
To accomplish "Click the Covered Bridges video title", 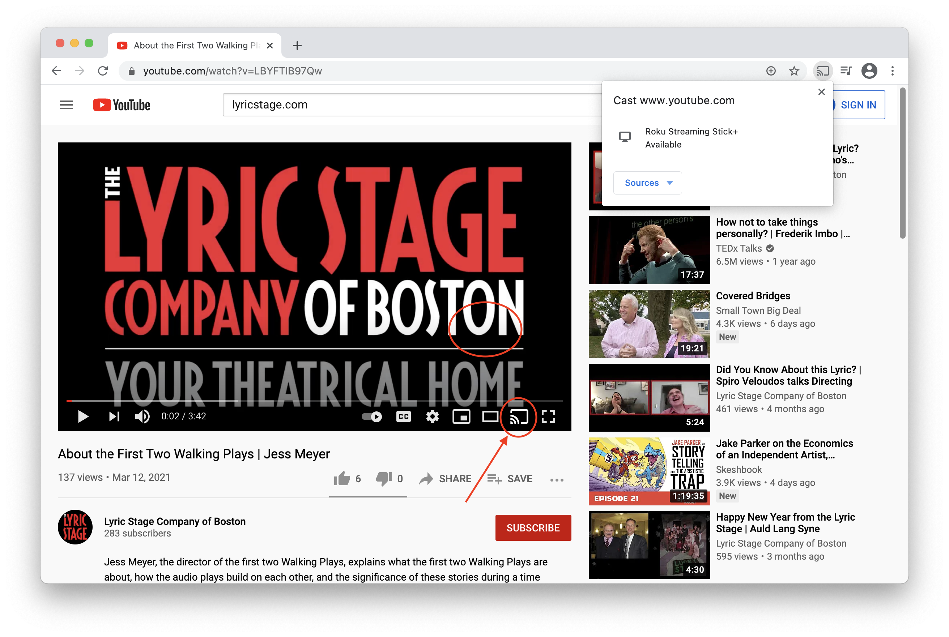I will (753, 296).
